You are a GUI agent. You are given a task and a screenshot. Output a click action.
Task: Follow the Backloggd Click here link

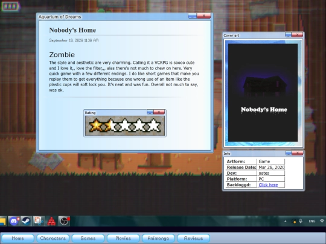pyautogui.click(x=268, y=185)
